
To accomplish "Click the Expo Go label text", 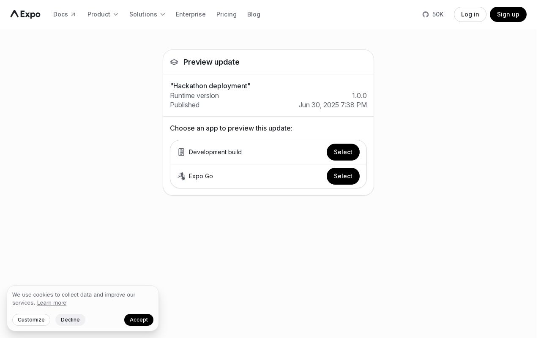I will coord(201,176).
